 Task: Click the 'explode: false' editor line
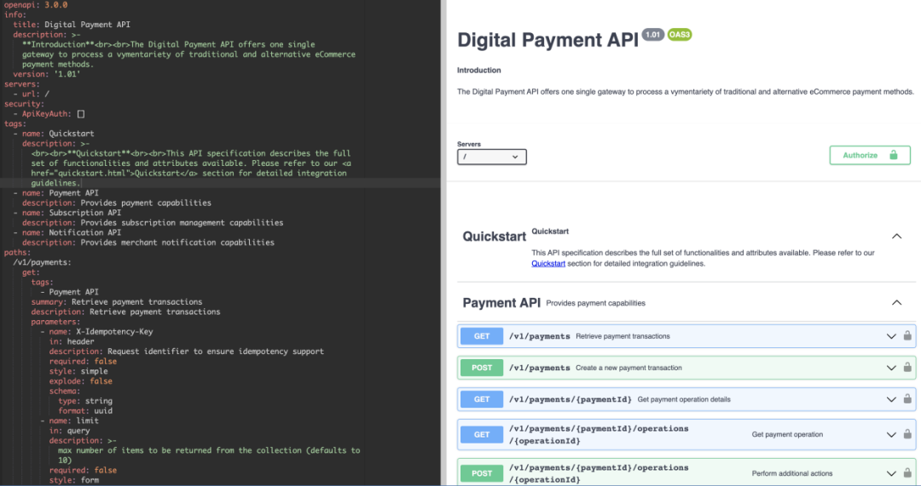[x=80, y=381]
